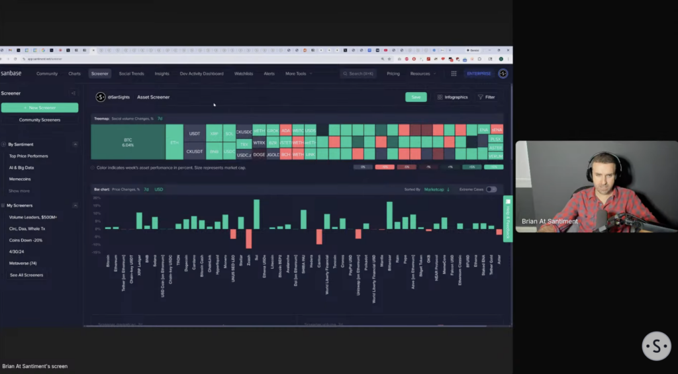
Task: Click the Save button
Action: click(416, 97)
